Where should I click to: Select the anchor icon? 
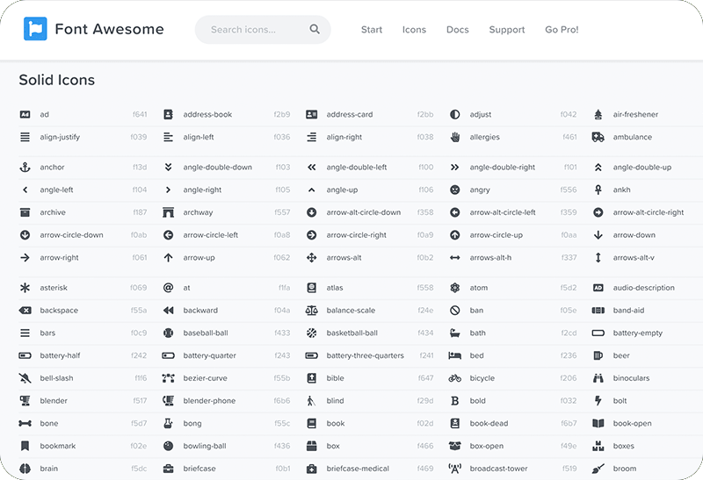(x=25, y=167)
